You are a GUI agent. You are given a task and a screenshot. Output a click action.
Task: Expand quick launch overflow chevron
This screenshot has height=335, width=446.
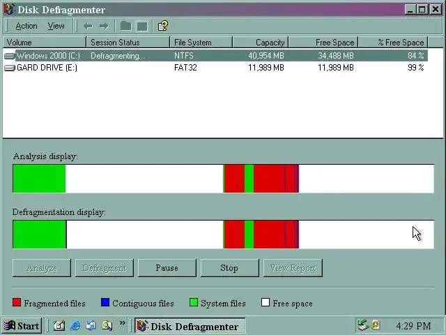123,323
